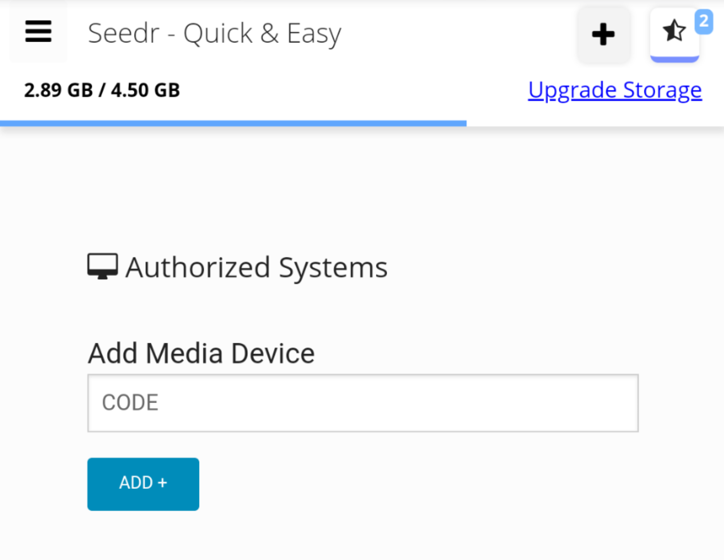This screenshot has width=724, height=560.
Task: Click the Seedr - Quick & Easy title
Action: click(215, 33)
